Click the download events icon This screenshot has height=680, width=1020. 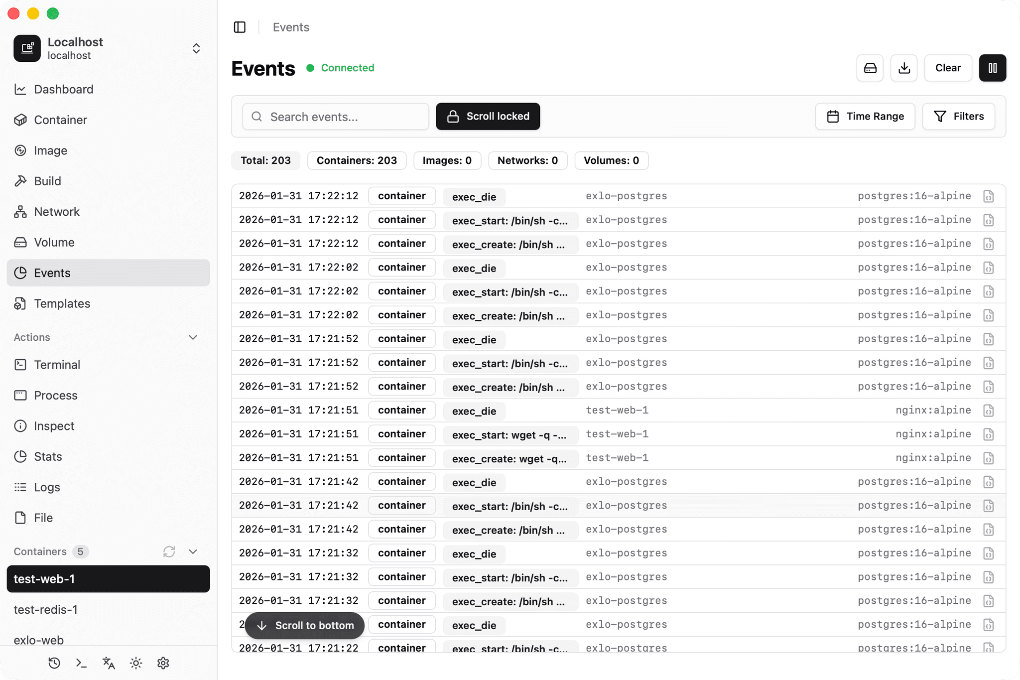[x=904, y=68]
